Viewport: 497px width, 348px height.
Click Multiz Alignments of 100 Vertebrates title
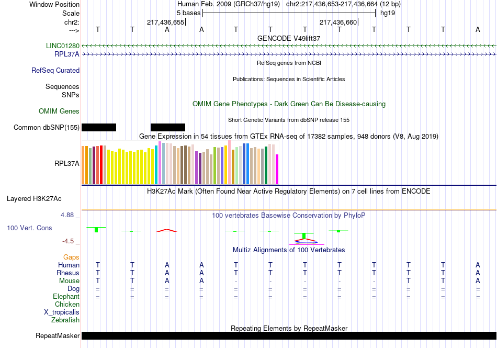(x=289, y=250)
